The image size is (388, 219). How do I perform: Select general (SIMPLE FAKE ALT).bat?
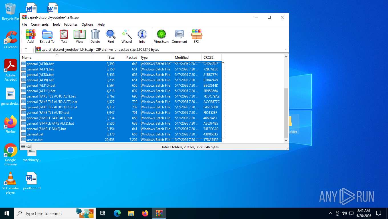121,118
